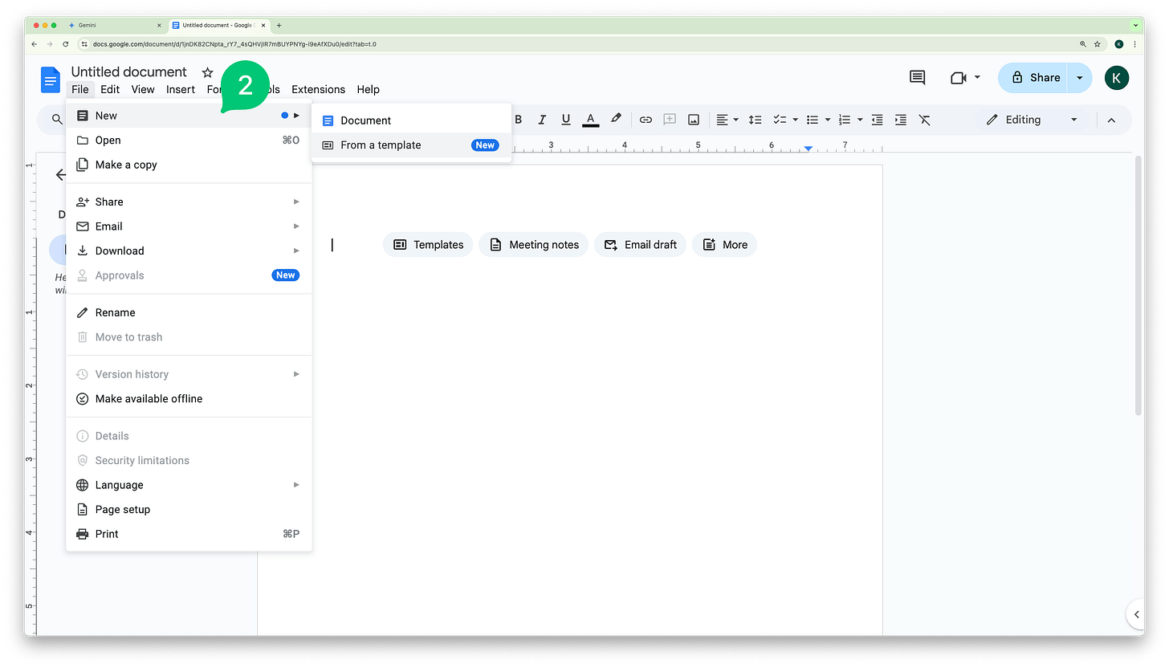Open the highlight color pen tool
1169x668 pixels.
[616, 119]
